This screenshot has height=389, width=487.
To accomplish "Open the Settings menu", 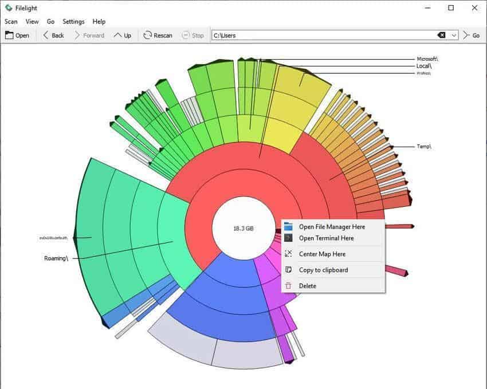I will (73, 21).
